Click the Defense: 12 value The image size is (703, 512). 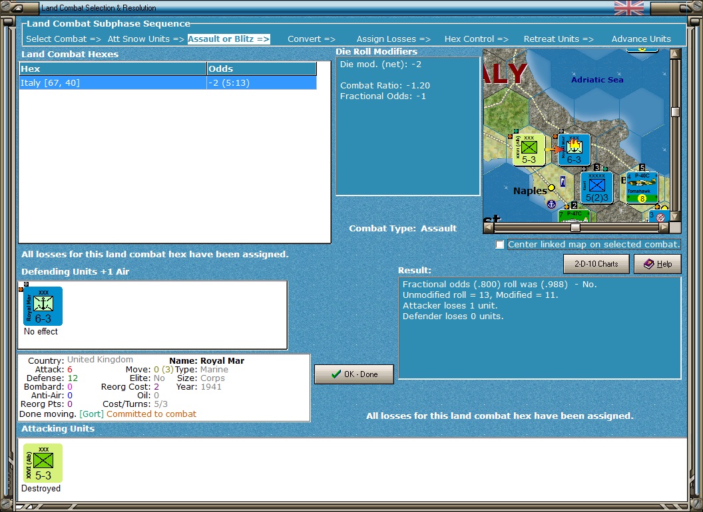(73, 378)
